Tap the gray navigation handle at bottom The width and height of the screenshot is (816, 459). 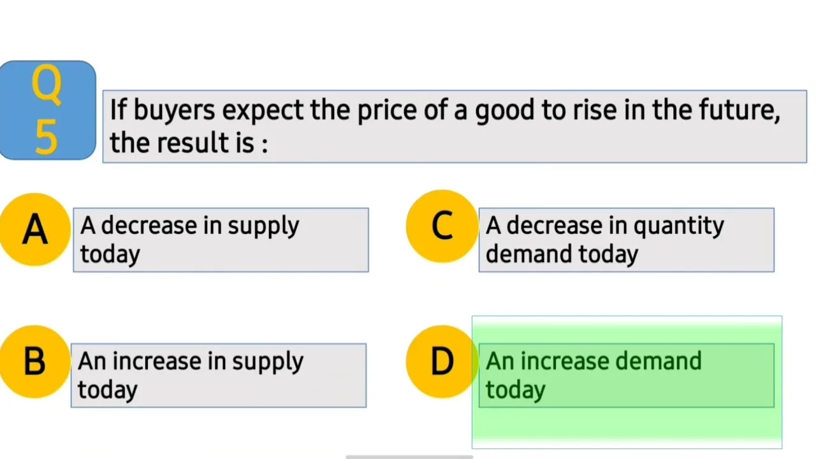click(x=409, y=456)
